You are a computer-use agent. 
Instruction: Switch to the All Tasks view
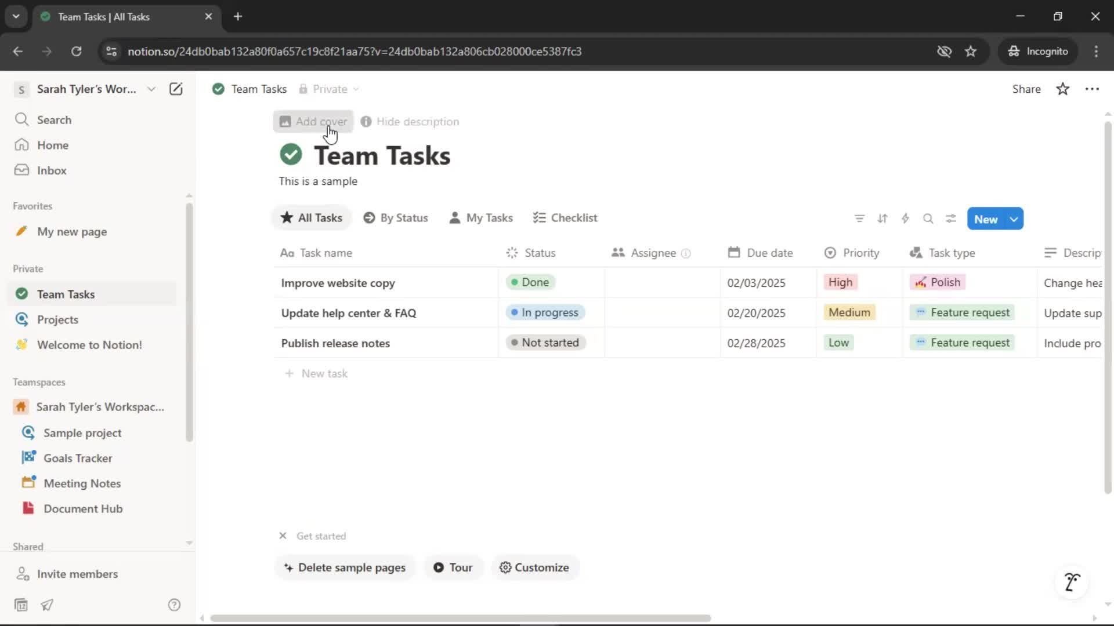pyautogui.click(x=312, y=218)
